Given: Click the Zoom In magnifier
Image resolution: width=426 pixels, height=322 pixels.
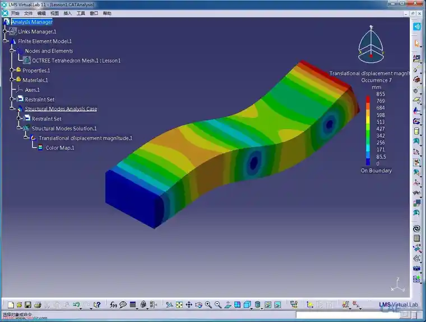Looking at the screenshot, I should tap(209, 305).
